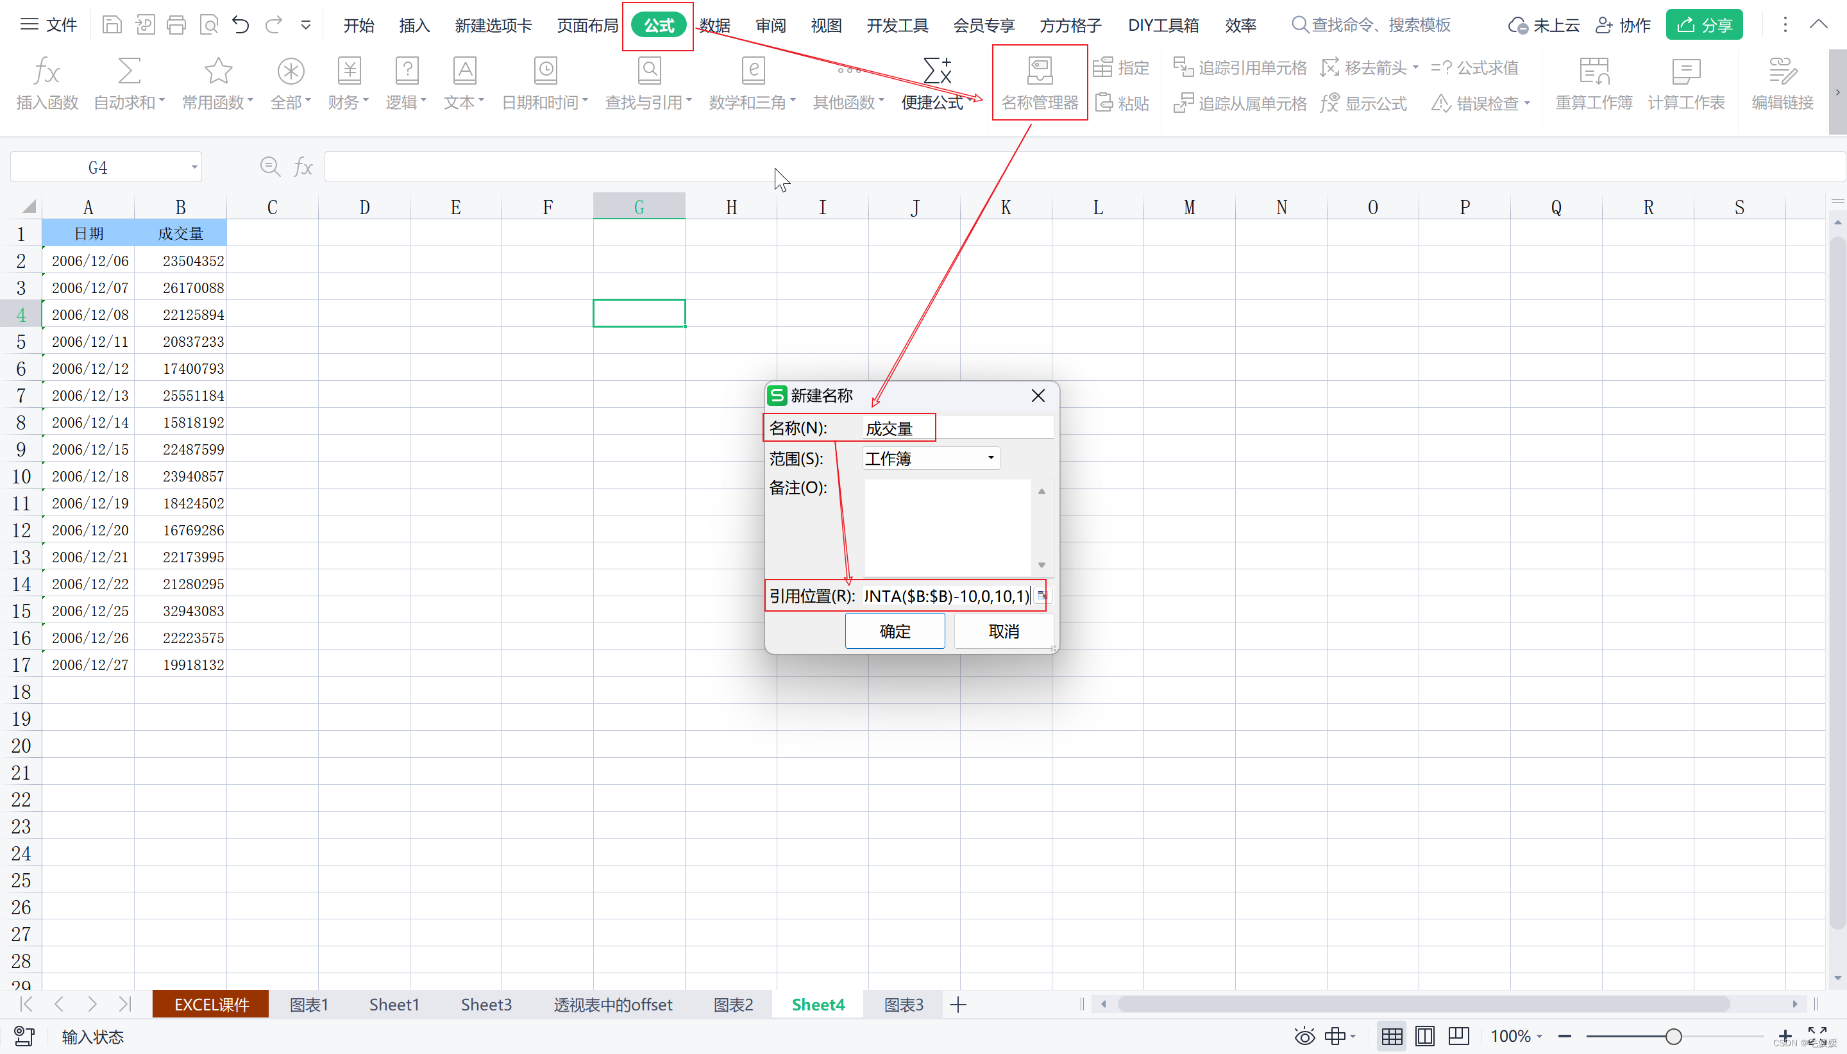Click the 确定 button in dialog

coord(895,632)
